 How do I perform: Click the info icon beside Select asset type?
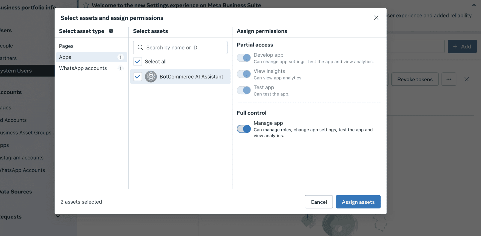[x=111, y=31]
